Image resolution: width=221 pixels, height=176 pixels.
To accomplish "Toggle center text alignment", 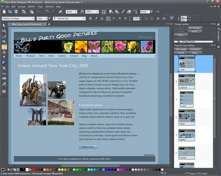I will pyautogui.click(x=114, y=19).
